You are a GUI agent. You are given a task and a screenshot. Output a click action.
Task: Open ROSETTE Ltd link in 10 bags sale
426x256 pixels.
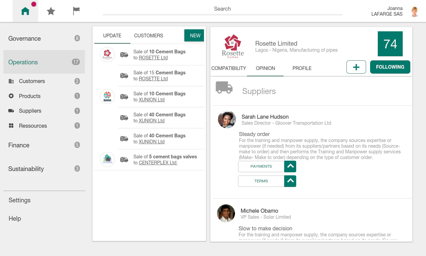[x=153, y=58]
